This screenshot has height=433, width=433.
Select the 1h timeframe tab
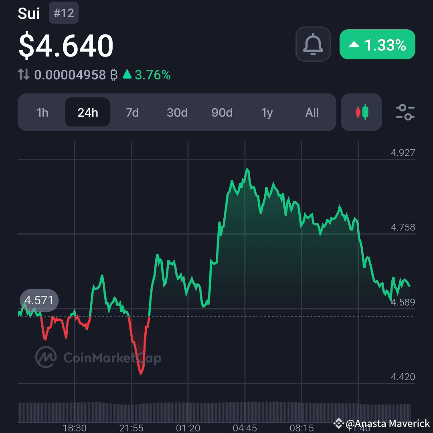tap(42, 113)
